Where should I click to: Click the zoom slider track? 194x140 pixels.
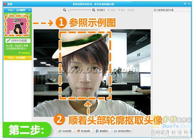(x=80, y=10)
